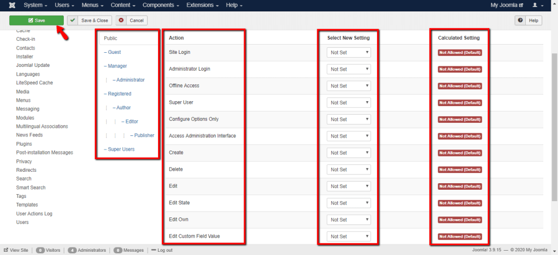Click the Save & Close button
The height and width of the screenshot is (255, 558).
[x=90, y=21]
